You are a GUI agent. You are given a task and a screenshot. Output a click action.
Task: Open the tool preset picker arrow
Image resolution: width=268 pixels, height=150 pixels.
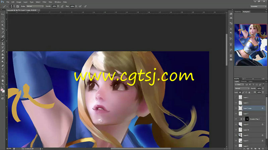(7, 6)
